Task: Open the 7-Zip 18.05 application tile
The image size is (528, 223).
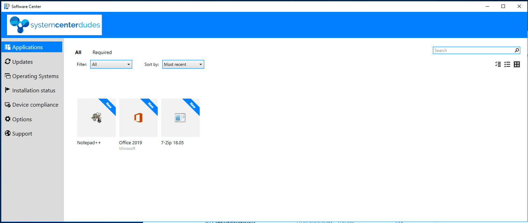Action: click(180, 118)
